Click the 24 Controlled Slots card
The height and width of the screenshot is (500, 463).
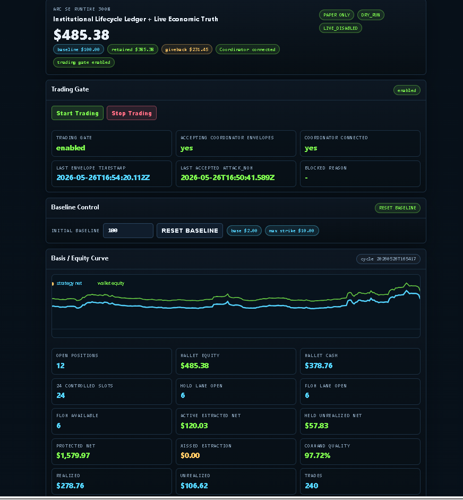(112, 392)
